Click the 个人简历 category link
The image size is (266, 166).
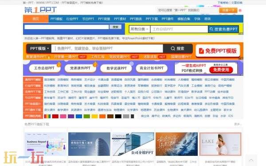tap(130, 92)
